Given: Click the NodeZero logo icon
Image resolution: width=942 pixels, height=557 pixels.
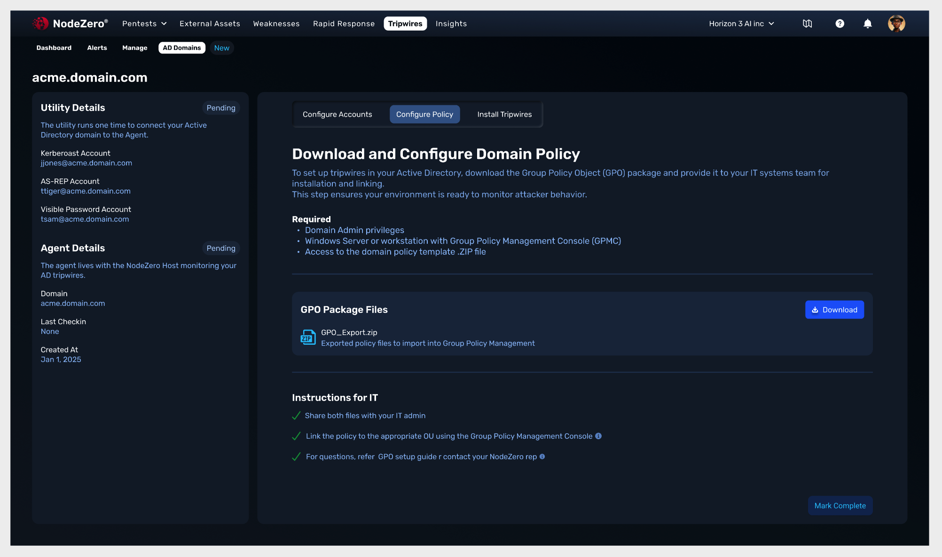Looking at the screenshot, I should 40,23.
